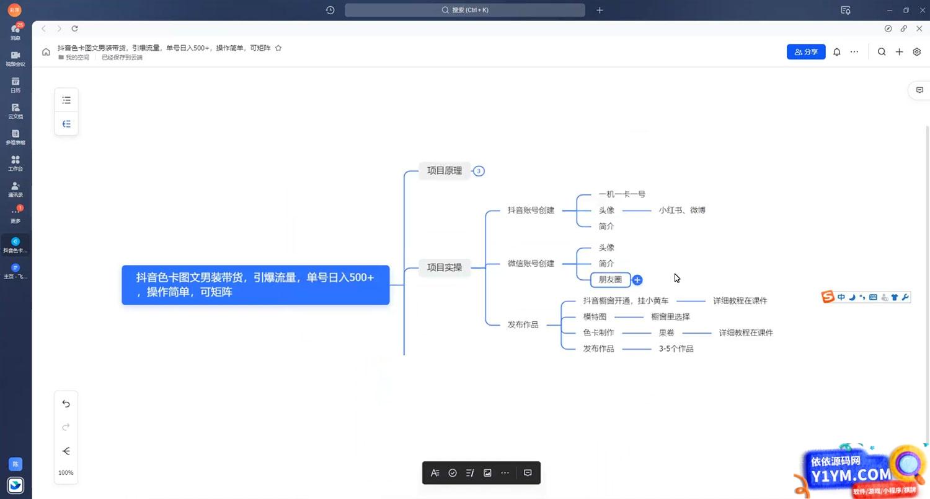Click the checkmark task icon in the bottom toolbar
930x499 pixels.
453,473
